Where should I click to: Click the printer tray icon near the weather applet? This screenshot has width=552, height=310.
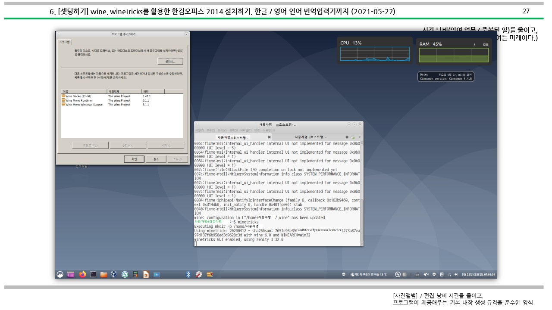tap(344, 274)
